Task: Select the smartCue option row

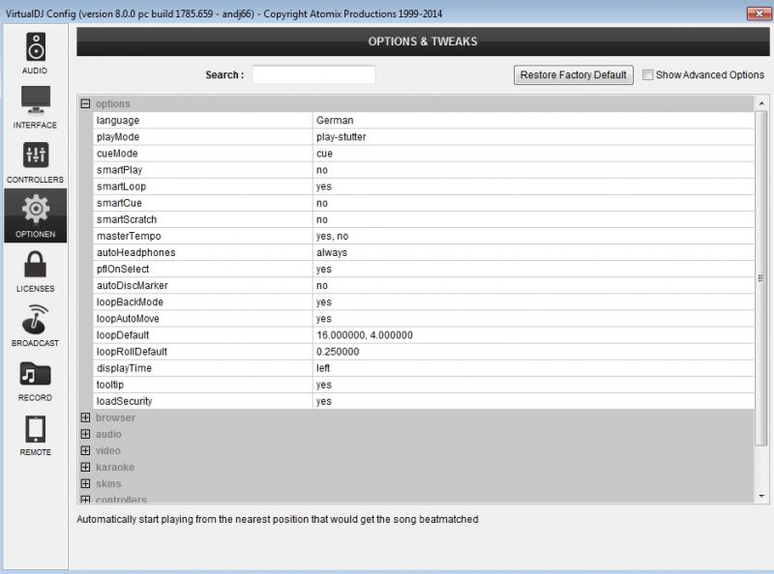Action: pyautogui.click(x=424, y=203)
